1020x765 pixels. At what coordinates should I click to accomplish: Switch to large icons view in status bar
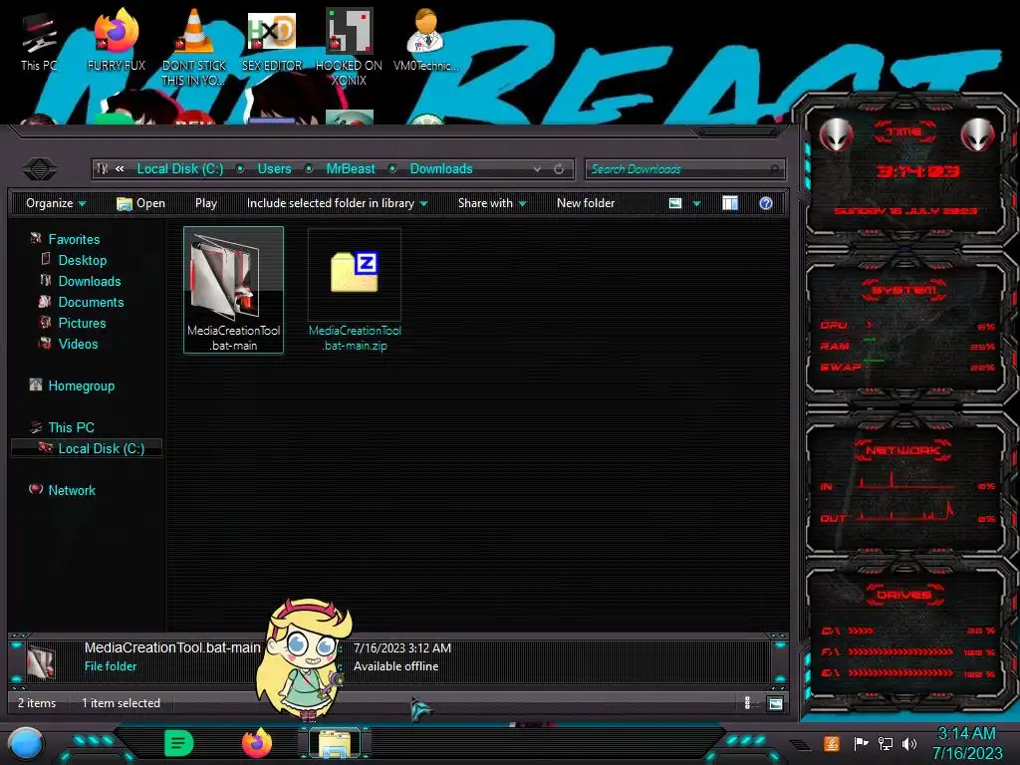point(775,703)
